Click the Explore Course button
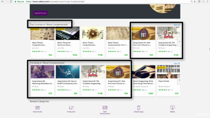 [x=40, y=13]
